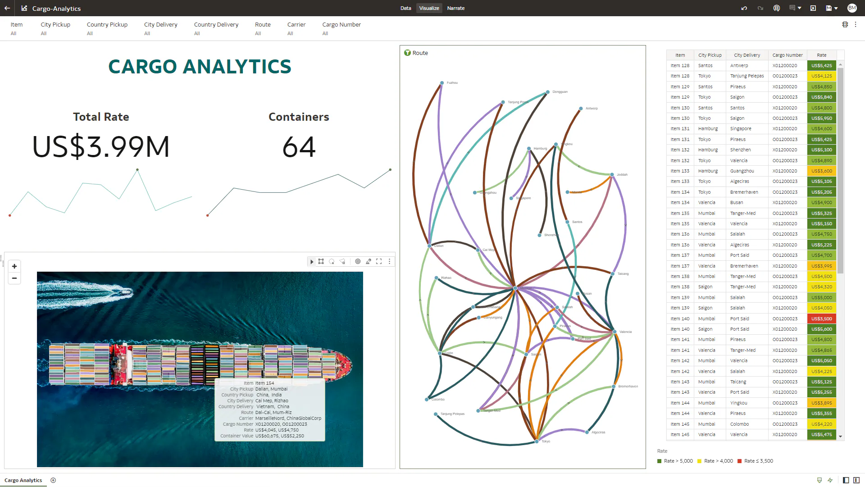Select the polygon selection tool on map
The width and height of the screenshot is (865, 487).
coord(342,261)
